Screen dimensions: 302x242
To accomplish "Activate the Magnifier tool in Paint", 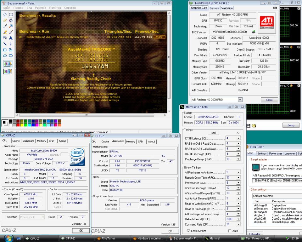I will (x=11, y=26).
